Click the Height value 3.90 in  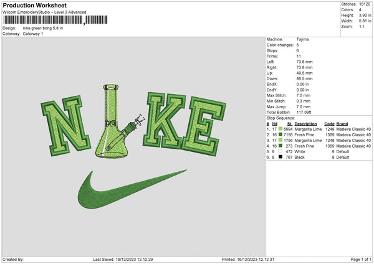pos(365,15)
